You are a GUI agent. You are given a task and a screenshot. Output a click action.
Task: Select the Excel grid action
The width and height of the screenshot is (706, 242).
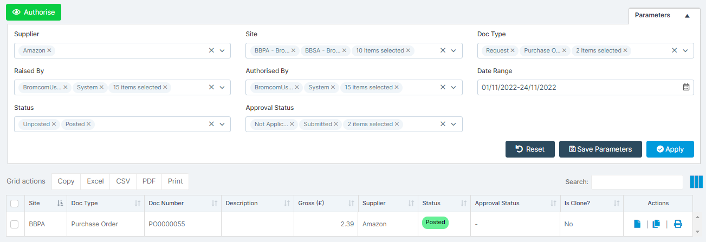pos(95,181)
